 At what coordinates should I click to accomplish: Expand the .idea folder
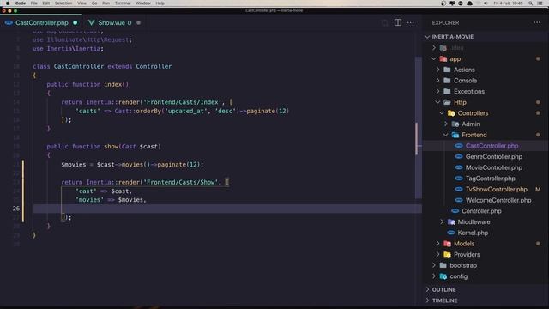(434, 48)
